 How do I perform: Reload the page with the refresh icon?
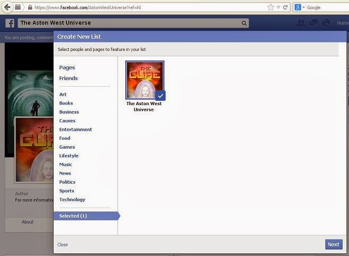(x=285, y=7)
